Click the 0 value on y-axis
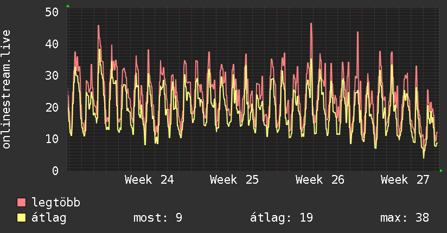This screenshot has height=233, width=447. [55, 171]
